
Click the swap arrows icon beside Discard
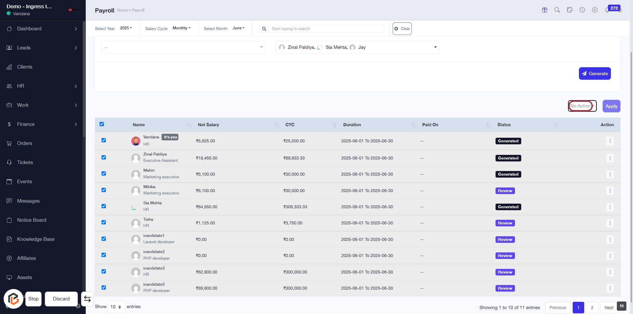coord(87,299)
